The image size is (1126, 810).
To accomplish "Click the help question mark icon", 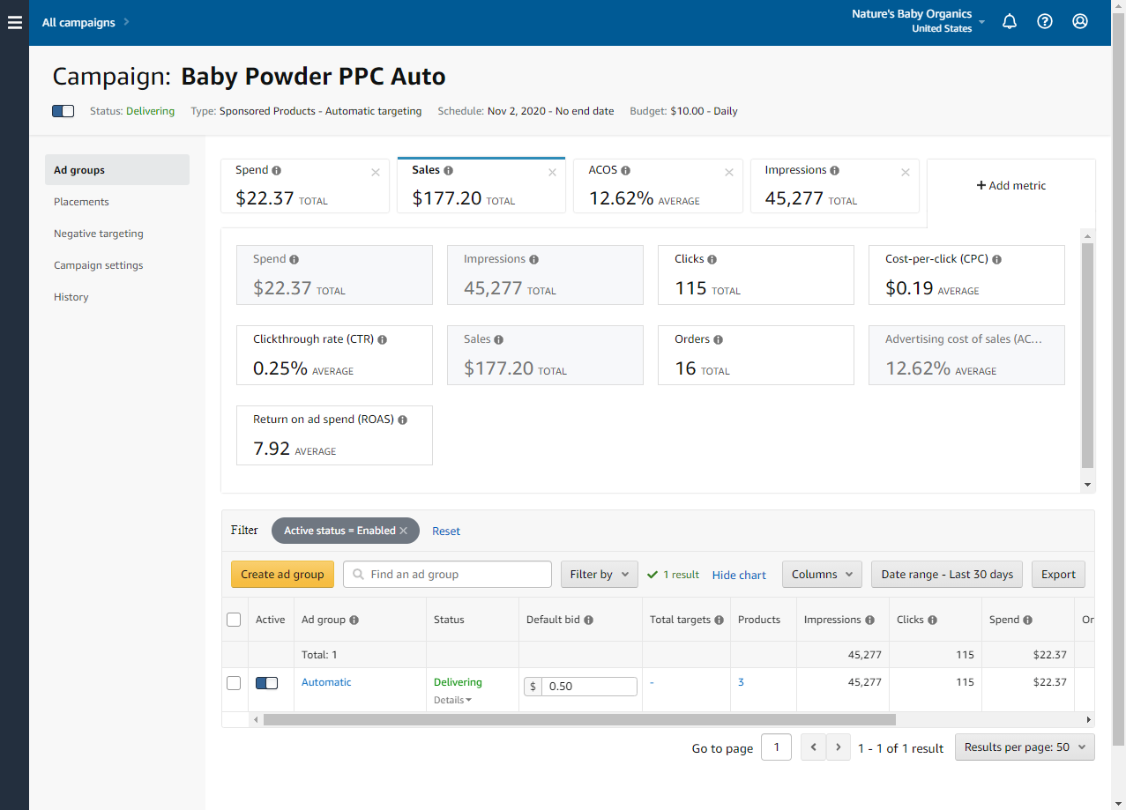I will [1045, 22].
